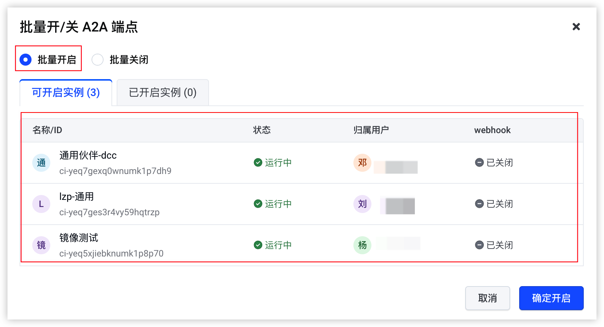604x327 pixels.
Task: Click the 镜像测试 instance name
Action: point(79,238)
